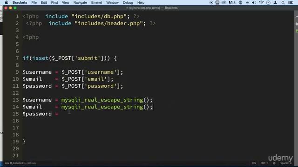Screen dimensions: 298x167
Task: Open the user account menu icon
Action: [275, 2]
